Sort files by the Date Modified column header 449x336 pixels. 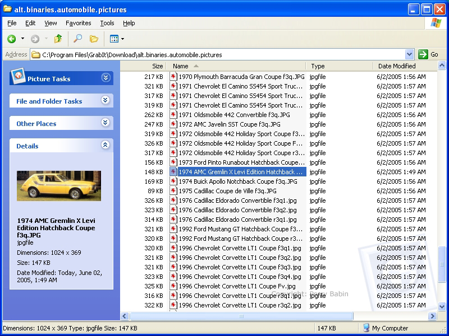405,66
